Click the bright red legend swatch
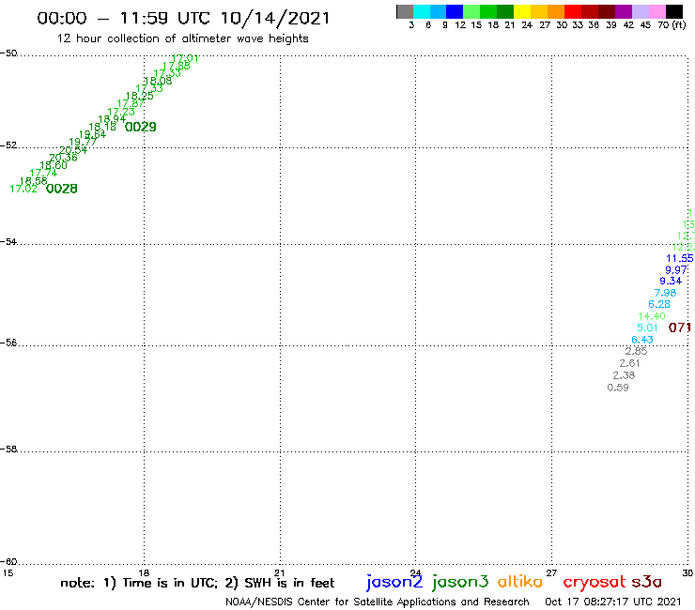 click(x=573, y=11)
